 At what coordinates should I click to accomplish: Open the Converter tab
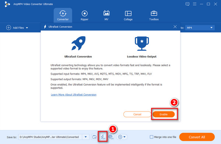tap(63, 15)
